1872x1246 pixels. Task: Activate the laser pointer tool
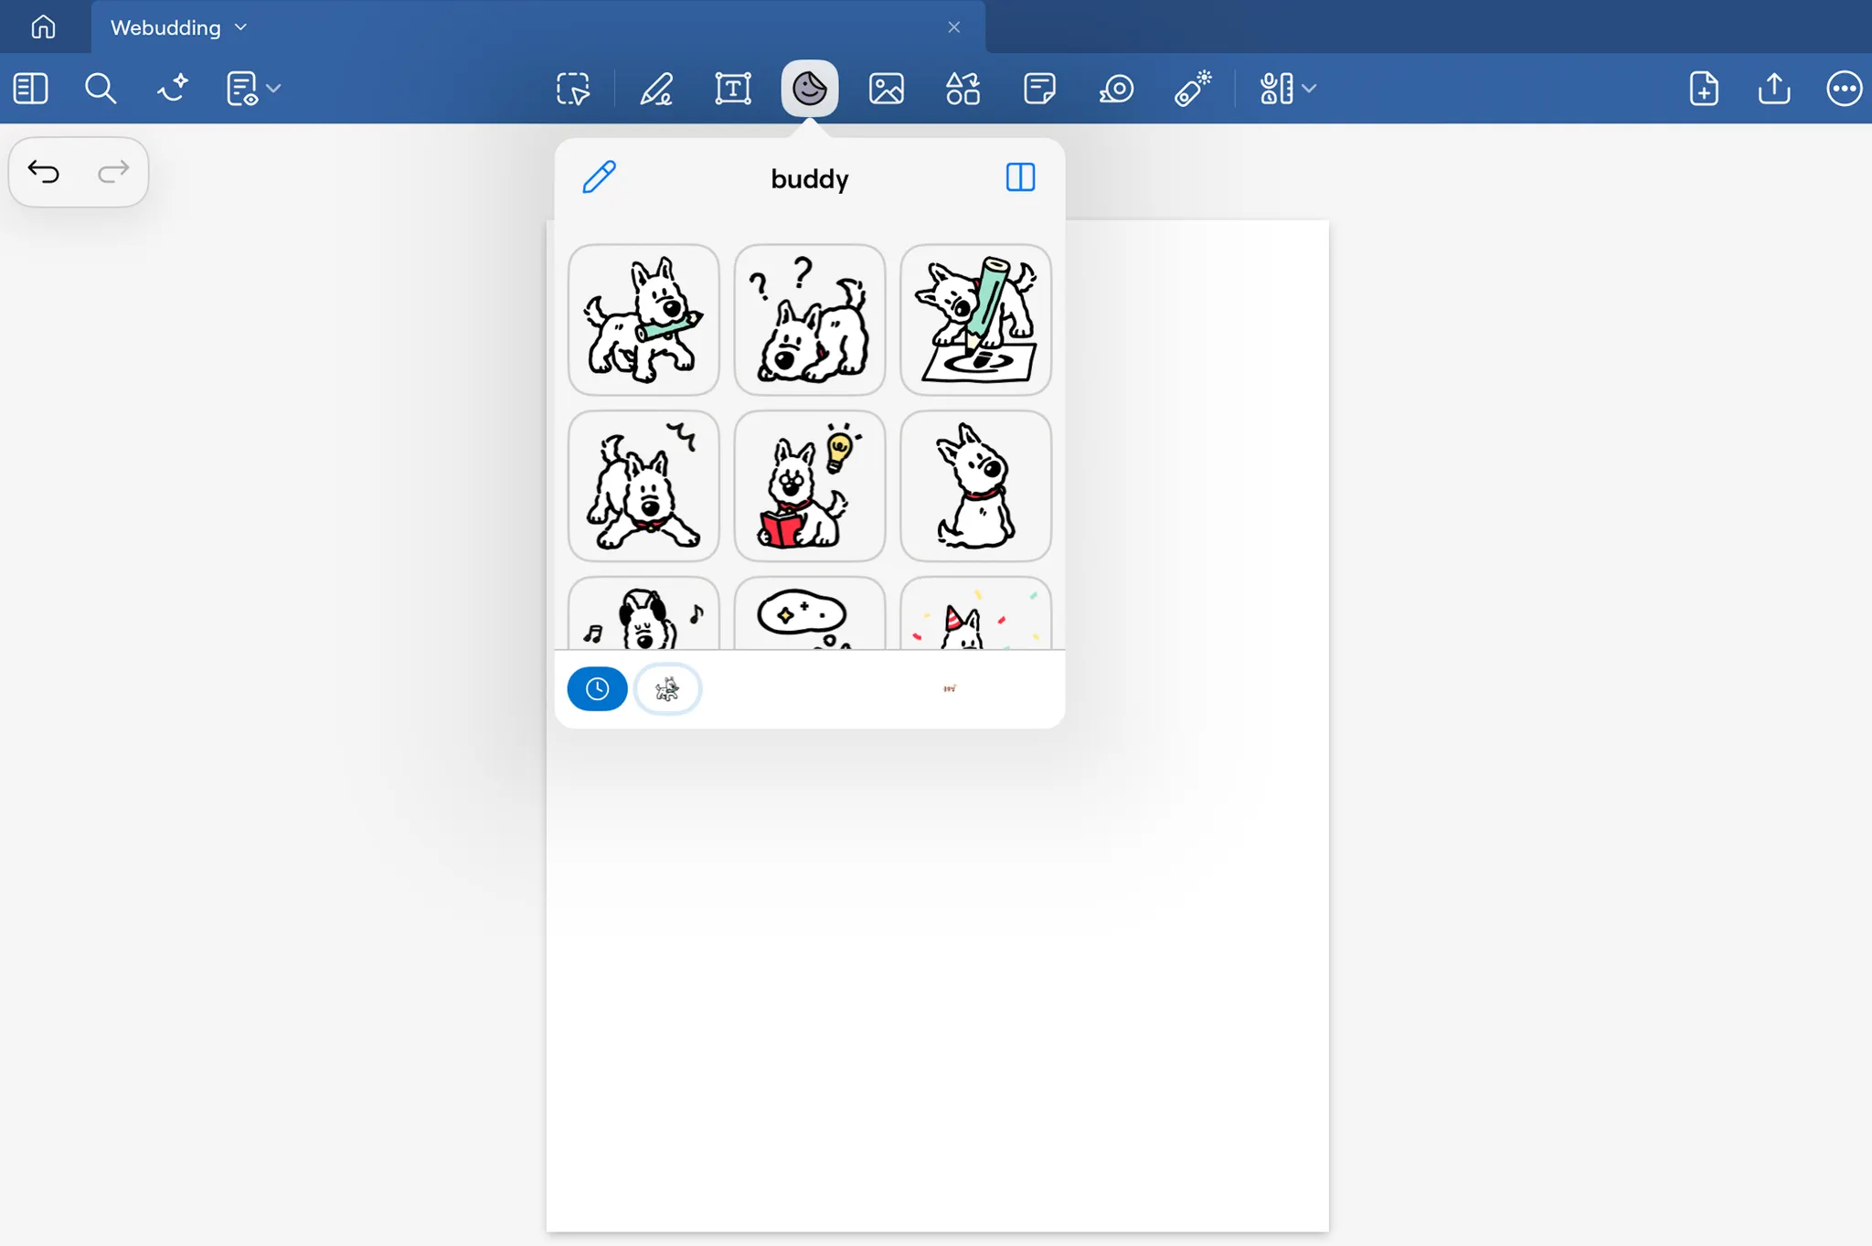point(1192,89)
